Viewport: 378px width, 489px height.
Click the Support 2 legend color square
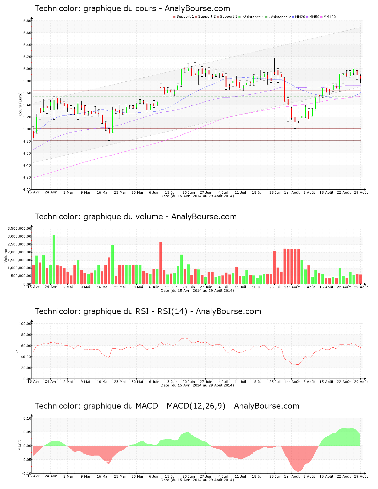coord(196,17)
